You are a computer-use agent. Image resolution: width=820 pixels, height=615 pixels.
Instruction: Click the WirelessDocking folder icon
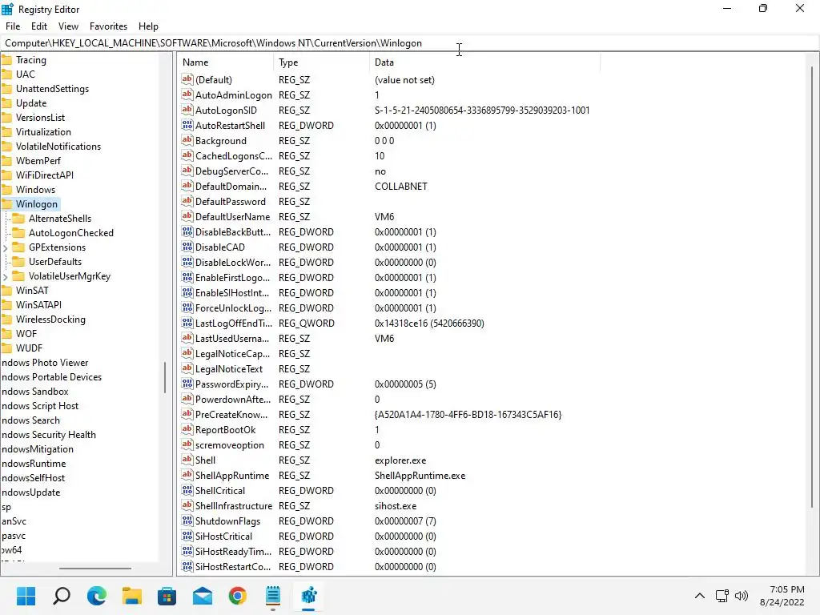coord(6,319)
